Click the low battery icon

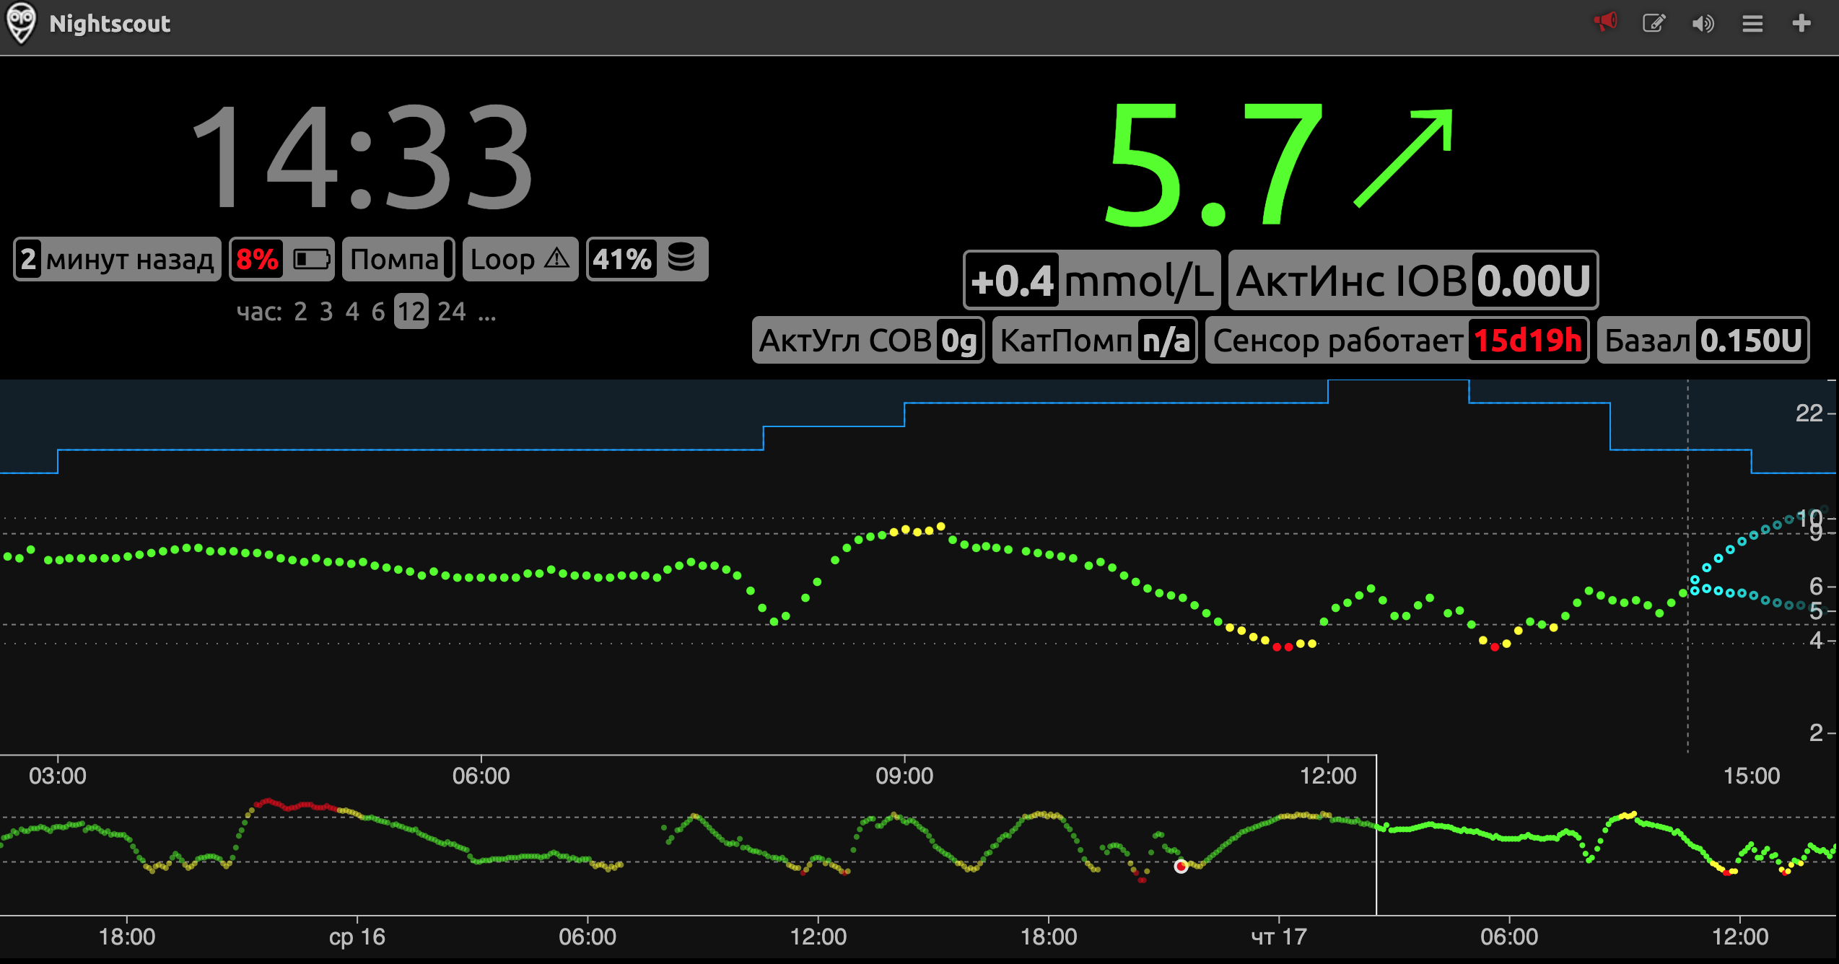click(x=312, y=259)
